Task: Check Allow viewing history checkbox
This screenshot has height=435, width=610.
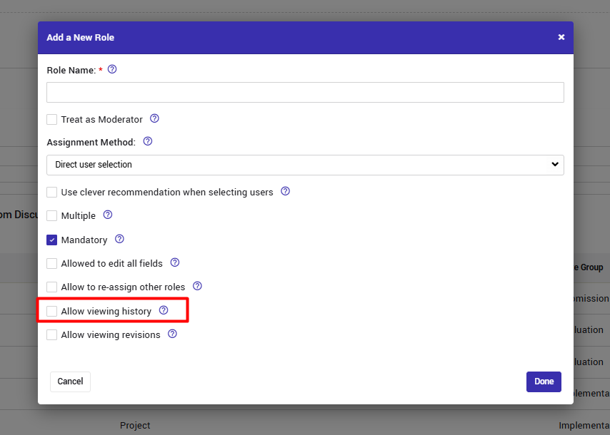Action: click(x=51, y=311)
